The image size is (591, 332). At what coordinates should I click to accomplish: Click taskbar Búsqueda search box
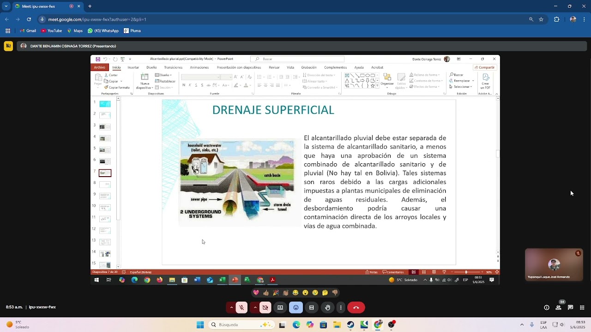pyautogui.click(x=241, y=325)
